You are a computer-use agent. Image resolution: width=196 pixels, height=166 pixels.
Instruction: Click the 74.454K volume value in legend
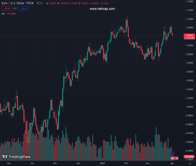(x=11, y=14)
